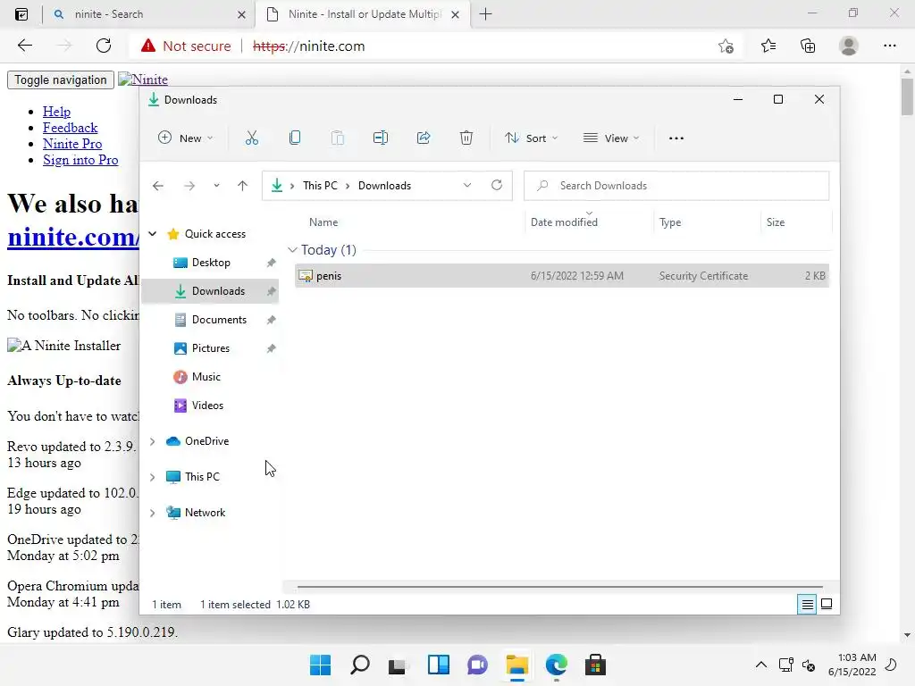Image resolution: width=915 pixels, height=686 pixels.
Task: Select Music in the navigation pane
Action: click(210, 377)
